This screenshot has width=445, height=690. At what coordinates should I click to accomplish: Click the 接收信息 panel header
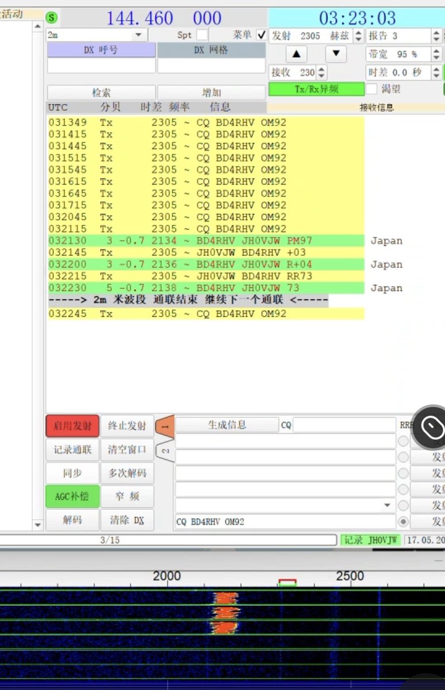[377, 107]
